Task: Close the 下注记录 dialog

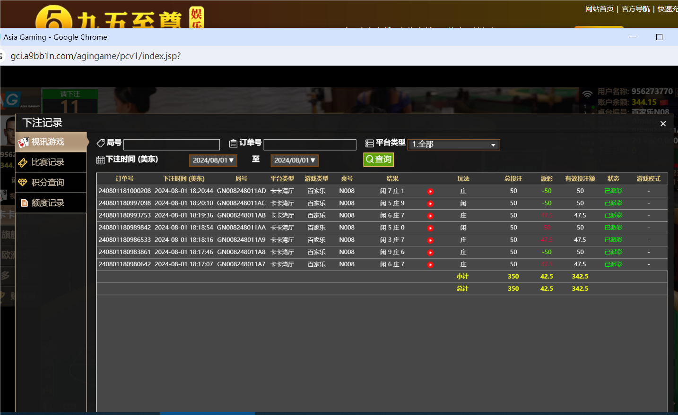Action: pos(663,123)
